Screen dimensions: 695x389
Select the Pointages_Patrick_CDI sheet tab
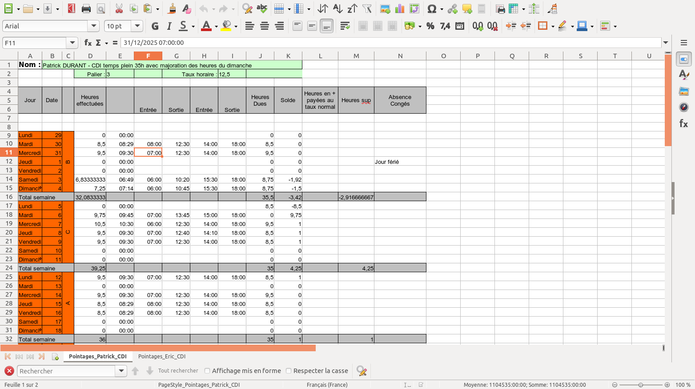pyautogui.click(x=98, y=356)
